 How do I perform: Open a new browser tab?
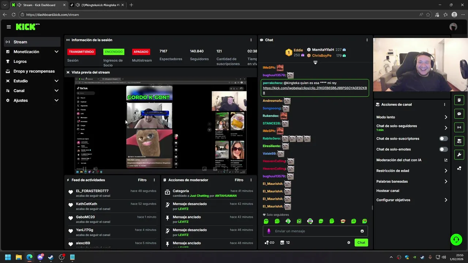pyautogui.click(x=131, y=5)
